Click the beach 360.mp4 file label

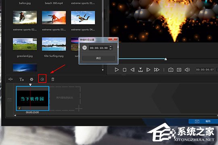click(54, 3)
